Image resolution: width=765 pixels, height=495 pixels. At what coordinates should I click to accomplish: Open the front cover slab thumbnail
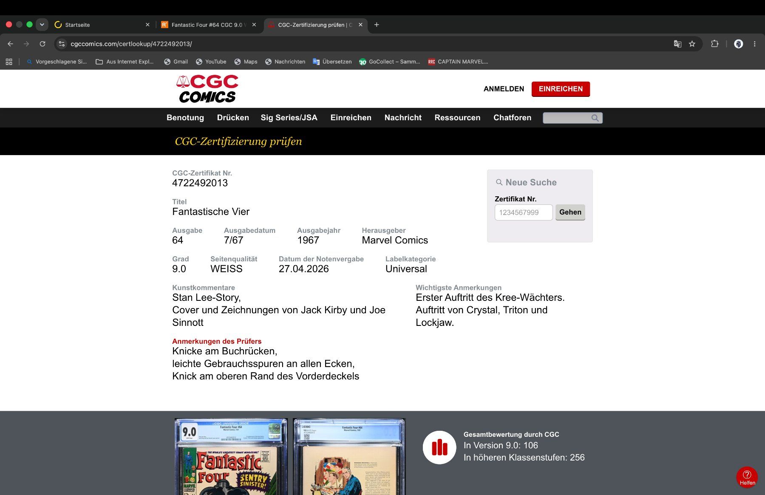click(x=231, y=457)
